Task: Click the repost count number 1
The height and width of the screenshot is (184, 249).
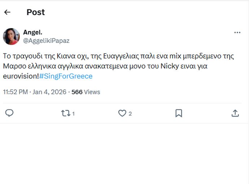Action: point(73,114)
